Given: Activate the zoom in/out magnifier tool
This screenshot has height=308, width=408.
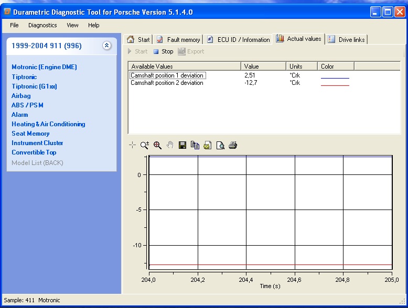Looking at the screenshot, I should pos(144,145).
